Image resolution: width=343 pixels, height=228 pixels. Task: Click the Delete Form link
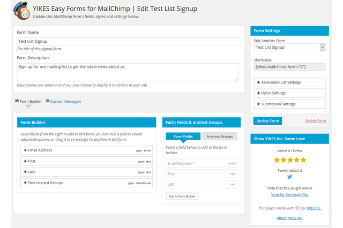[315, 121]
